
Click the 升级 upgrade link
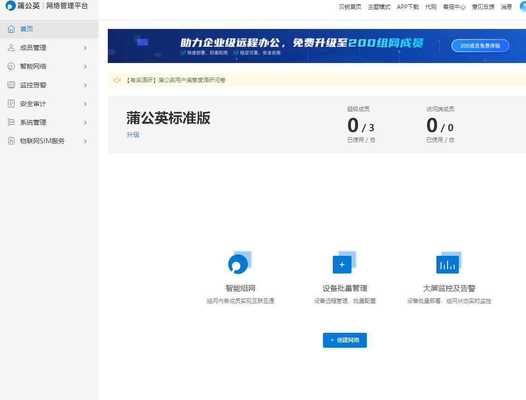click(x=133, y=135)
